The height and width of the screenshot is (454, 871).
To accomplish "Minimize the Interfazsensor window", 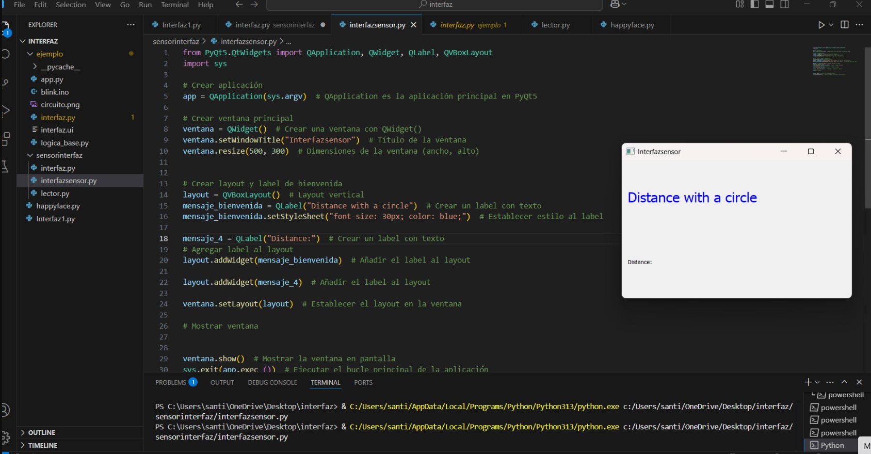I will point(784,151).
